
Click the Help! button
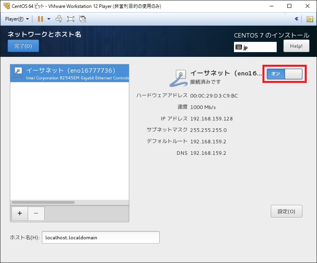pyautogui.click(x=296, y=46)
